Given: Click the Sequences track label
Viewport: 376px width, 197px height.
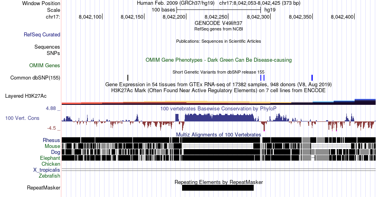Looking at the screenshot, I should pos(47,47).
